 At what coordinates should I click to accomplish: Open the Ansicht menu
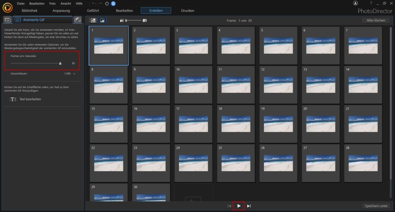66,4
